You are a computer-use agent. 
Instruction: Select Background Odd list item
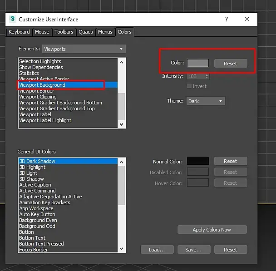click(68, 226)
